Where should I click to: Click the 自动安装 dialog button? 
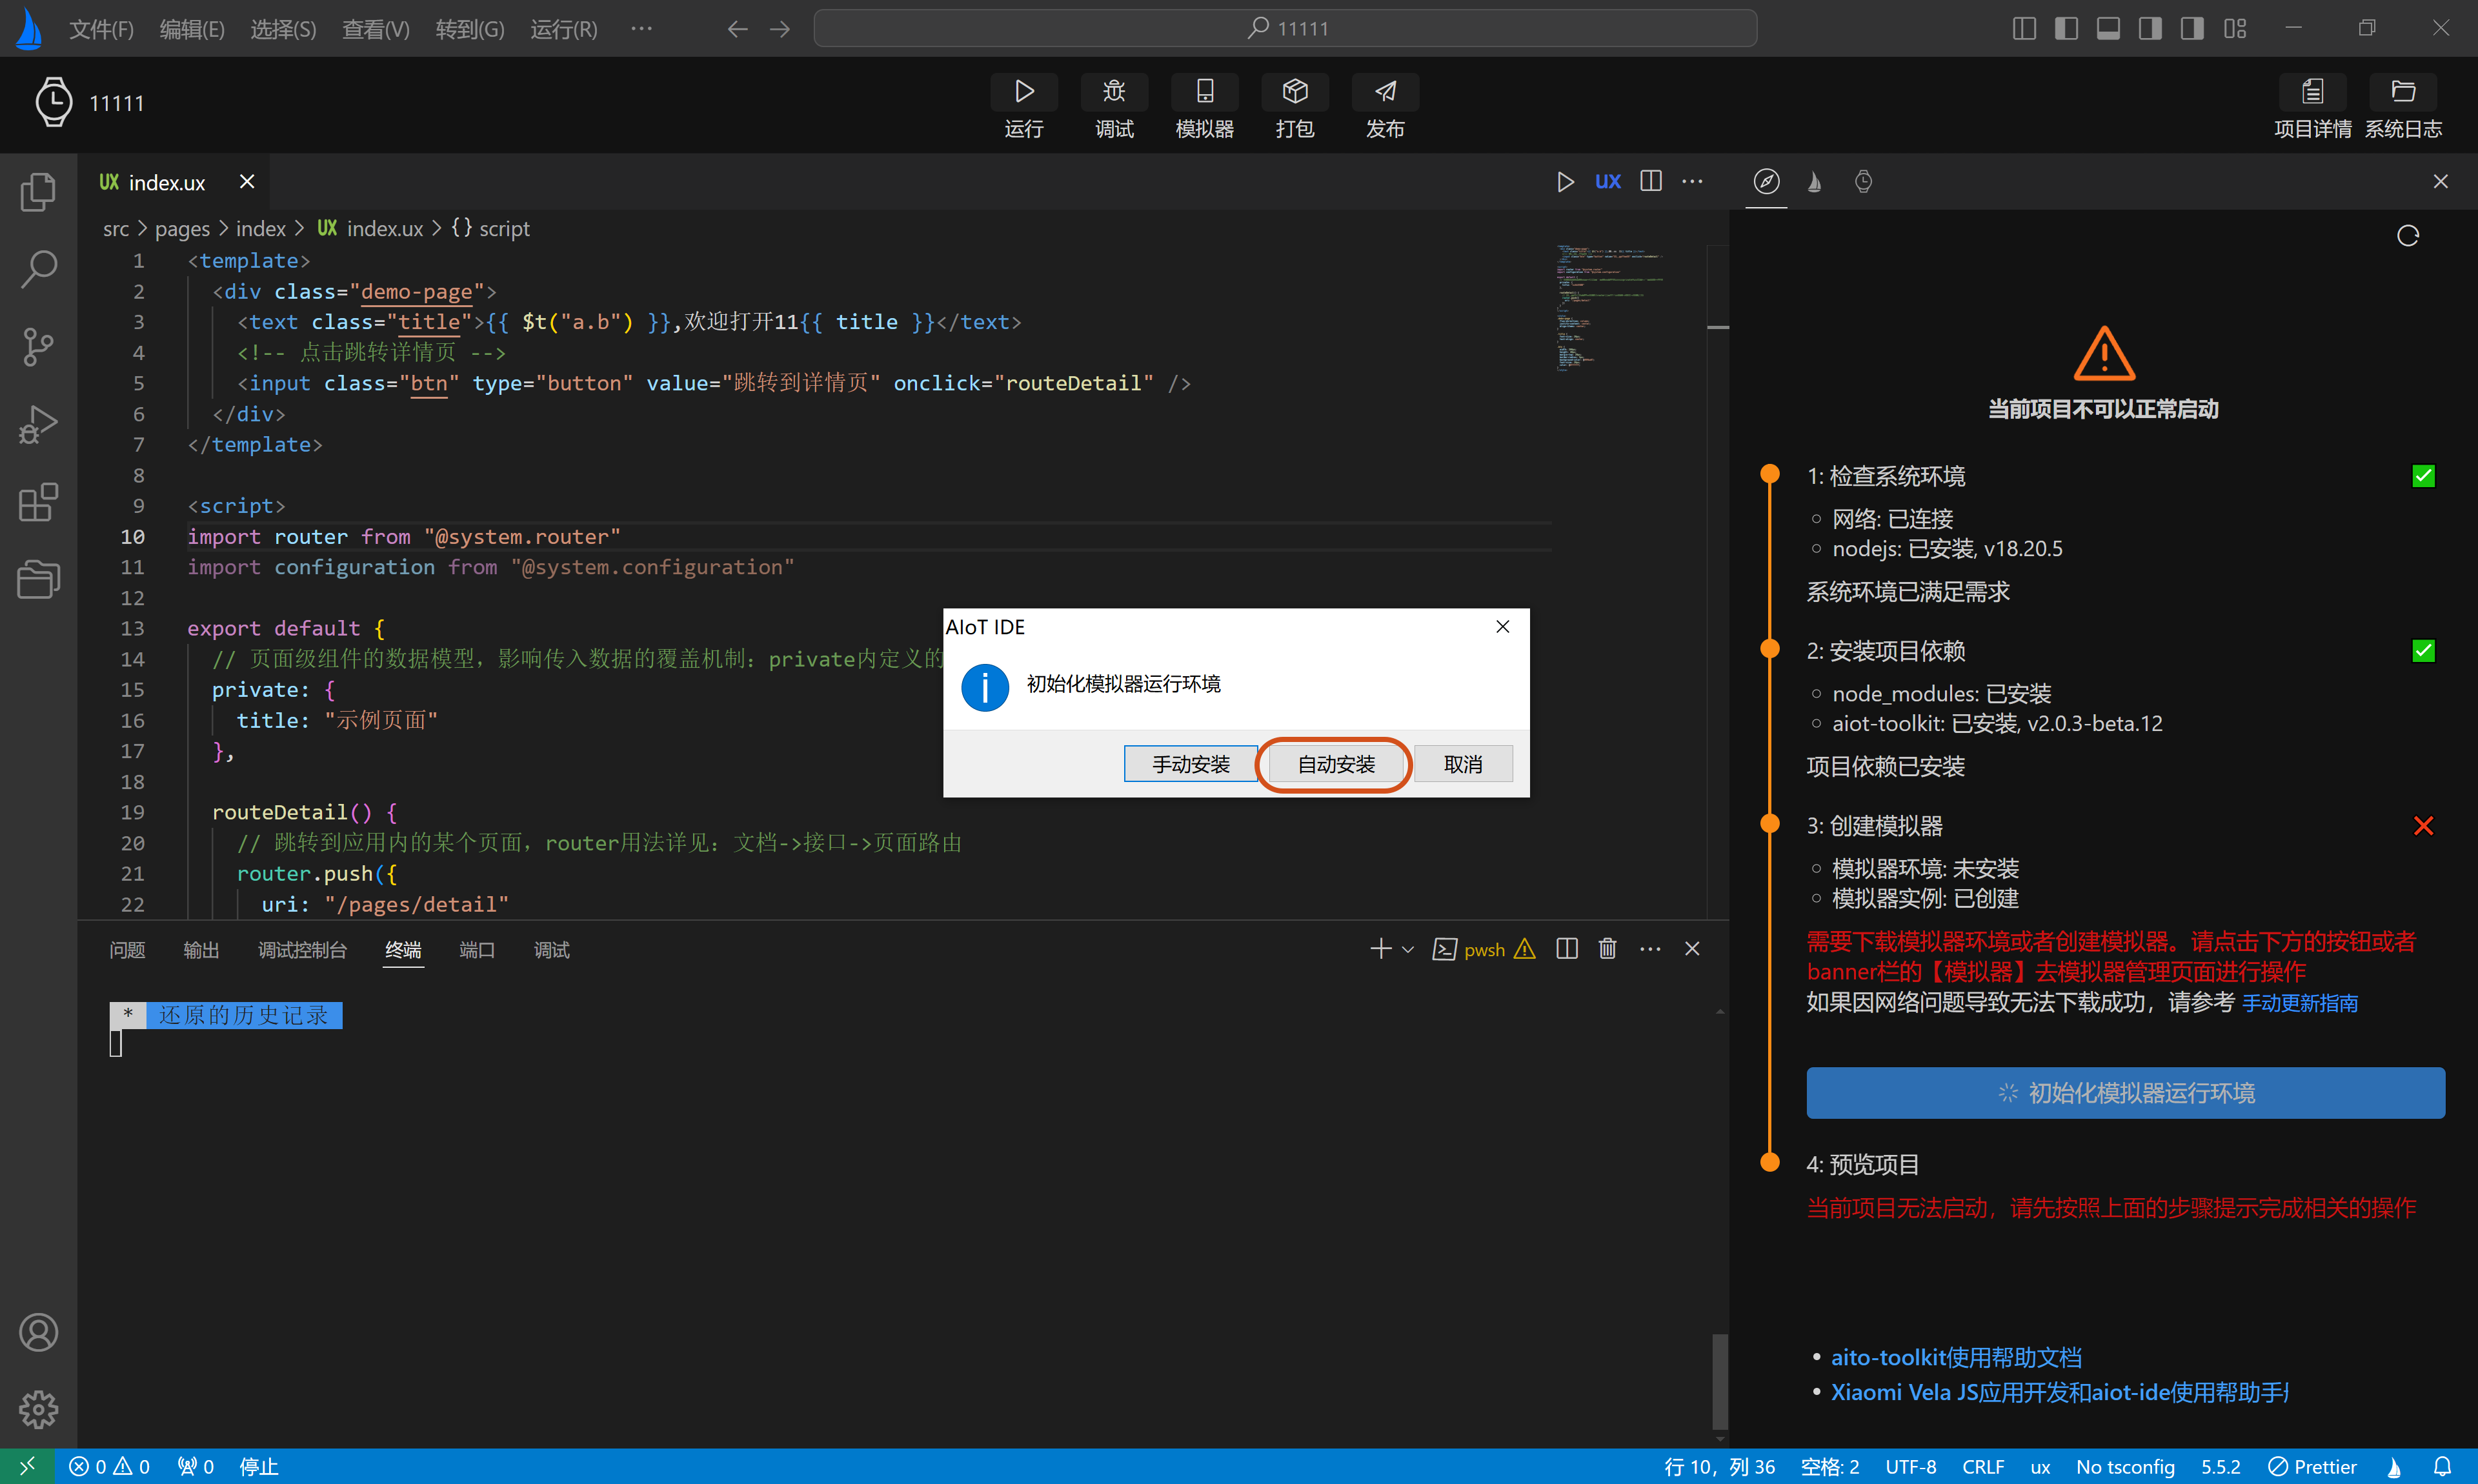tap(1335, 764)
